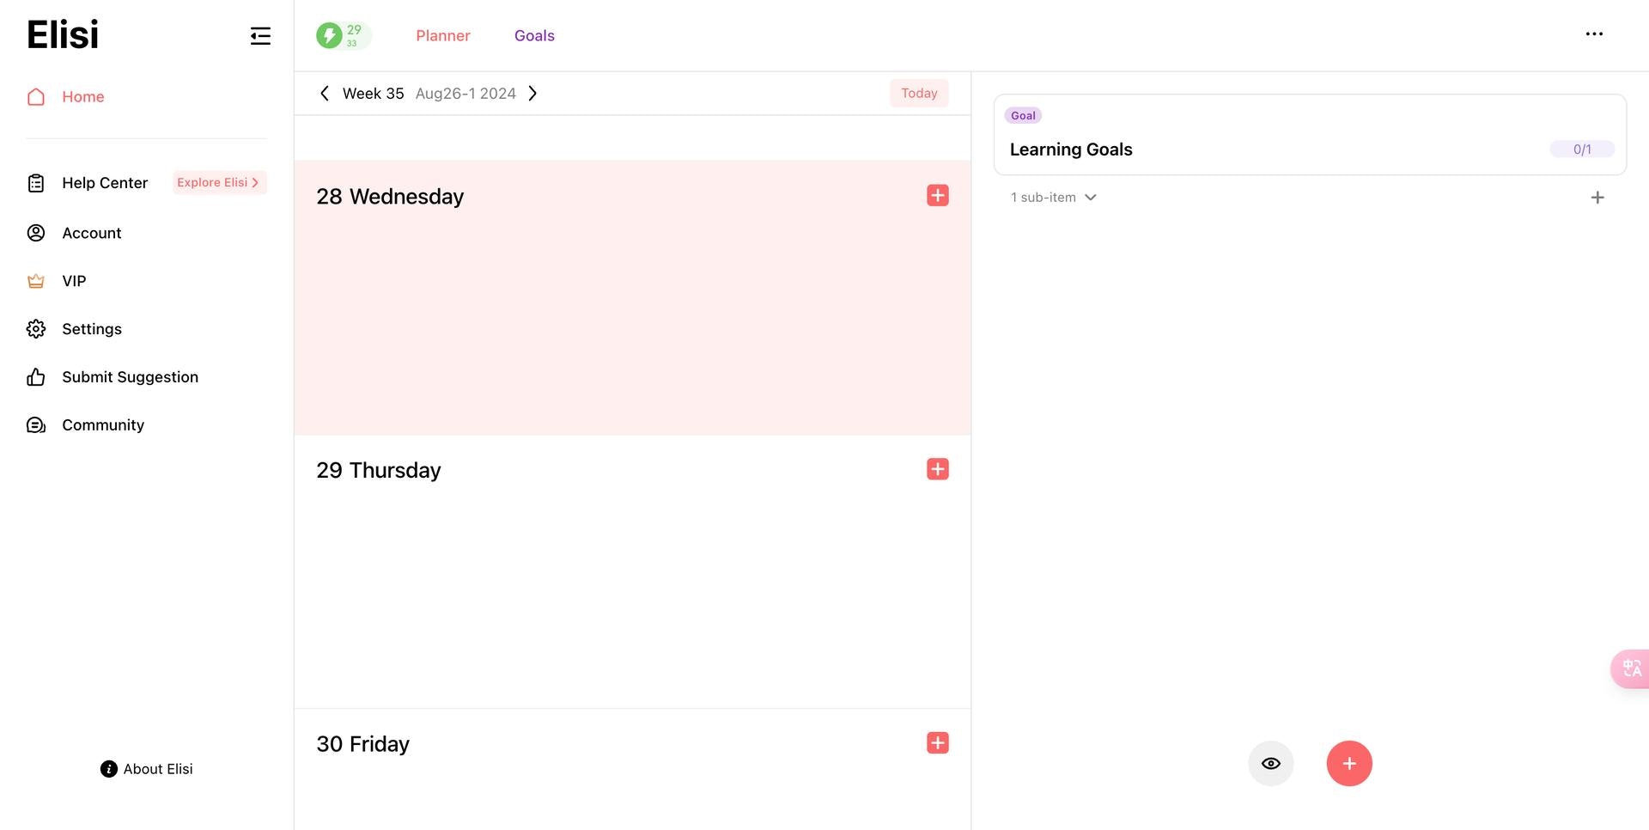Click the Settings gear icon
The height and width of the screenshot is (830, 1649).
[36, 329]
